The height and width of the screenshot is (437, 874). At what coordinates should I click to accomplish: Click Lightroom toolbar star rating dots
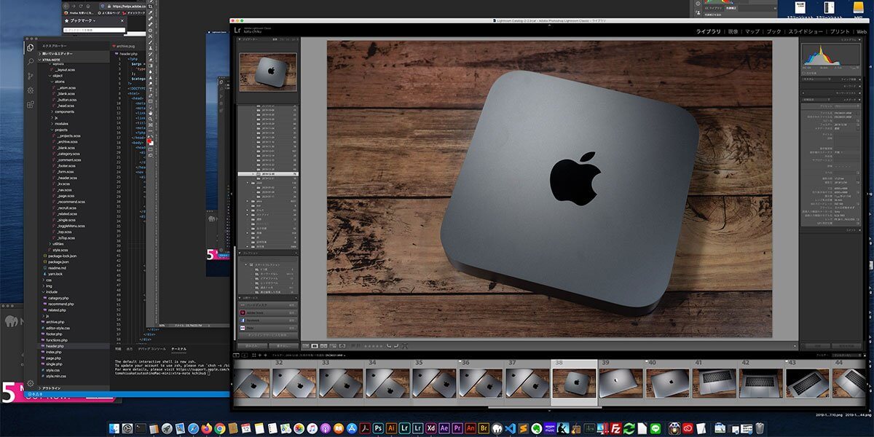tap(373, 346)
